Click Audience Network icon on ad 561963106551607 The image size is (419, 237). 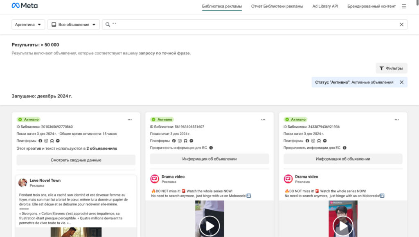point(185,141)
